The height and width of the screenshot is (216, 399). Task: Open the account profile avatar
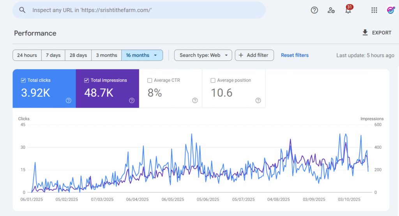(391, 10)
